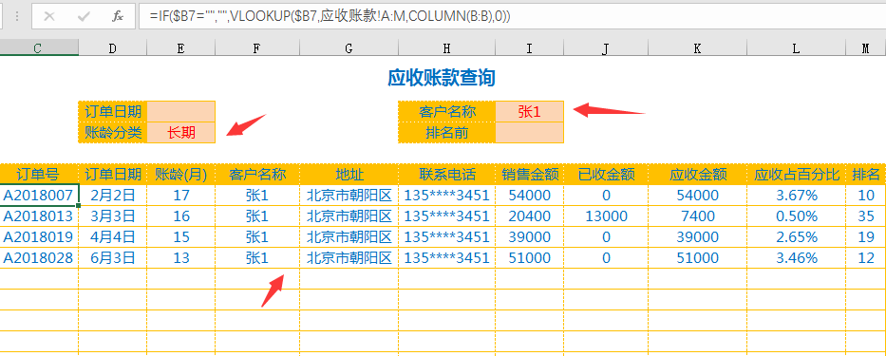Click the date cell 4月4日
The height and width of the screenshot is (356, 886).
point(112,236)
